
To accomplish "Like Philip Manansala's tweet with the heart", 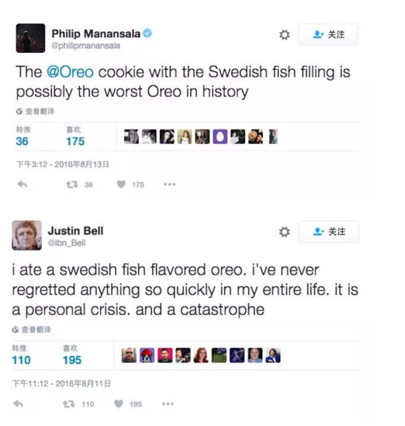I will click(121, 184).
